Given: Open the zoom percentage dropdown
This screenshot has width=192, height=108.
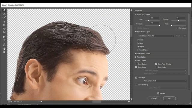Looking at the screenshot, I should (x=22, y=102).
